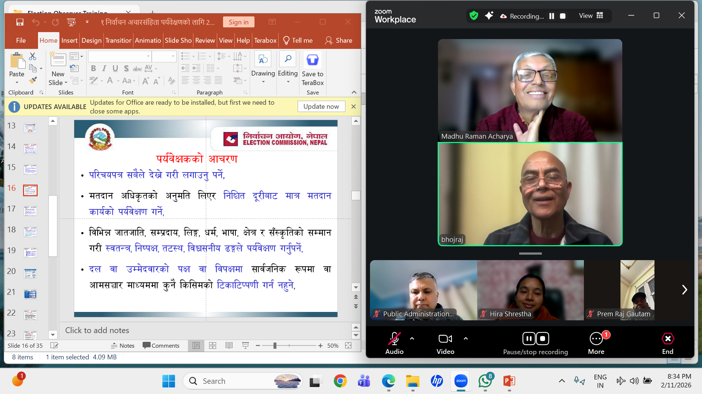
Task: Click the Update now button
Action: (321, 107)
